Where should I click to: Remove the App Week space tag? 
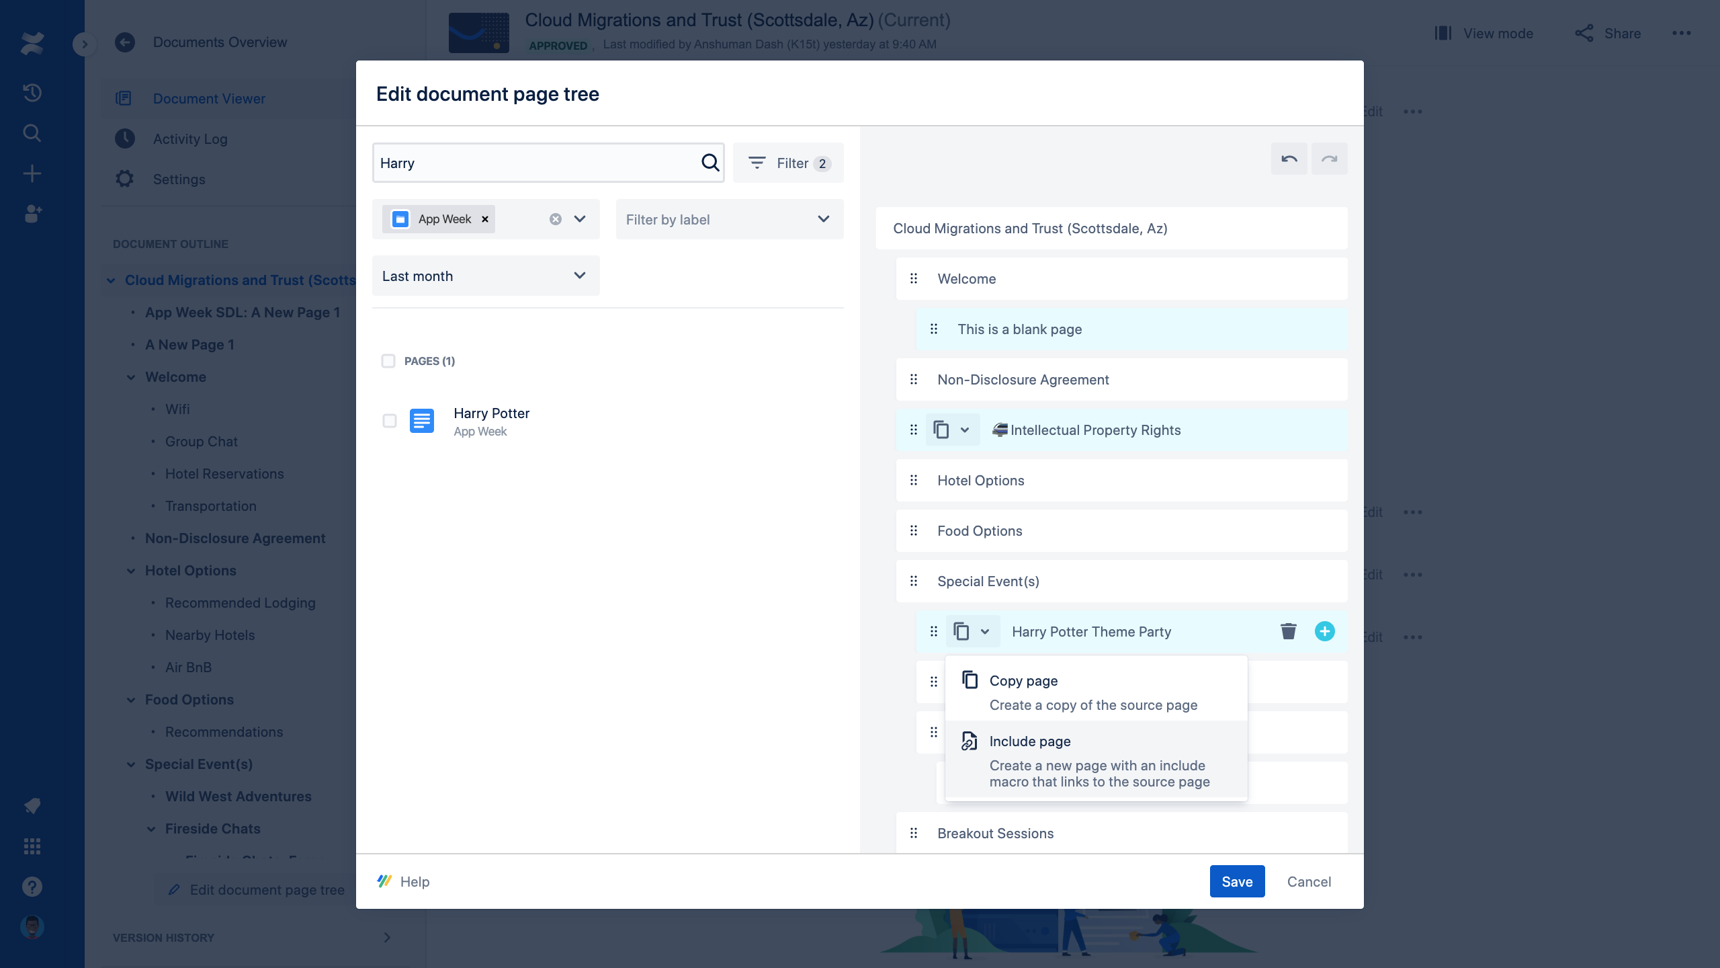click(x=484, y=219)
